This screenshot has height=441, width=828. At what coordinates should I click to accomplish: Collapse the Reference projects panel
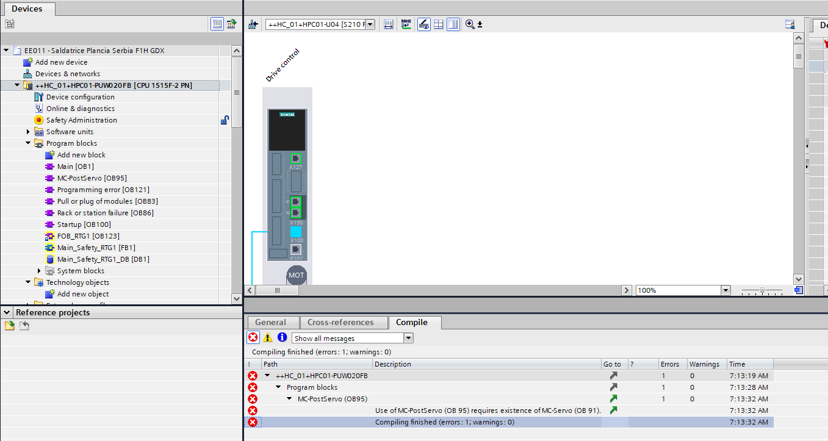(x=7, y=312)
